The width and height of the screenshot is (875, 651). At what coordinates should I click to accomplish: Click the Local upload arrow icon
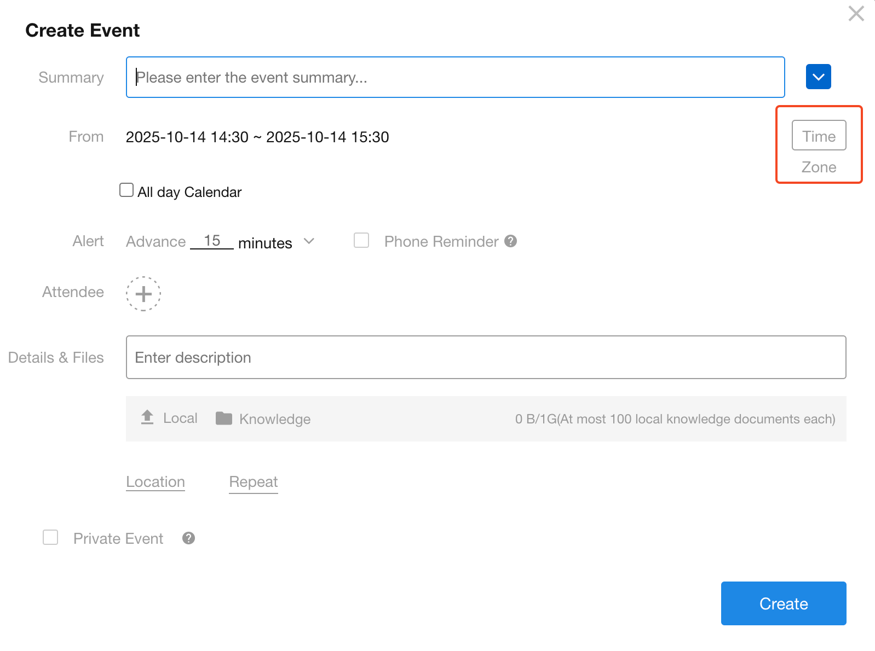click(147, 417)
